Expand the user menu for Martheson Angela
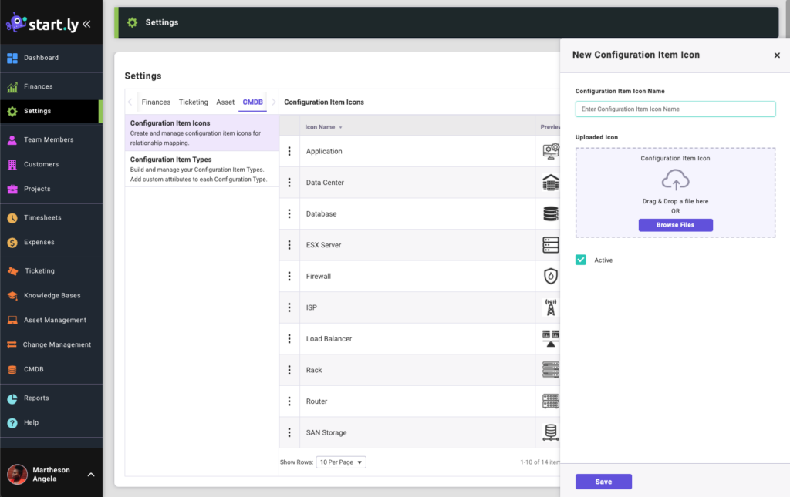 pos(91,475)
